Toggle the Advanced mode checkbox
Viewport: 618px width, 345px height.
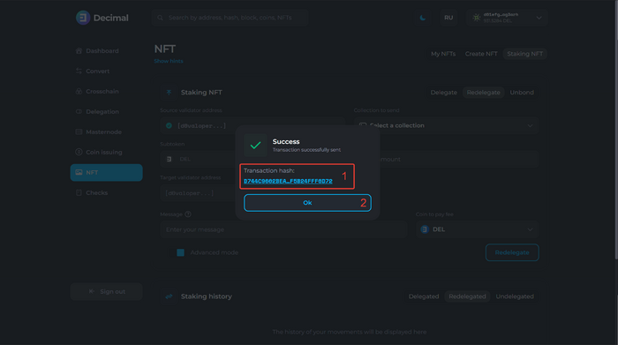(180, 252)
